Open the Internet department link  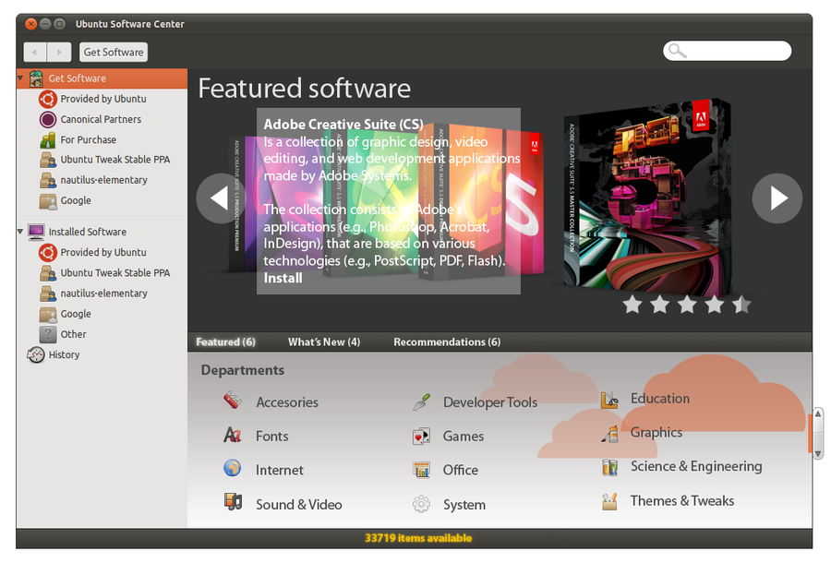pyautogui.click(x=279, y=471)
